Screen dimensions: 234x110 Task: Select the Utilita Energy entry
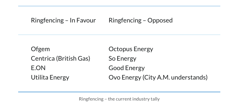click(50, 77)
